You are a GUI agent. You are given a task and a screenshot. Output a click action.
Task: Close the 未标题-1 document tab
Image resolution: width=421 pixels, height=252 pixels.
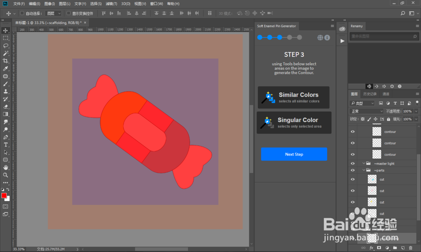pyautogui.click(x=85, y=23)
